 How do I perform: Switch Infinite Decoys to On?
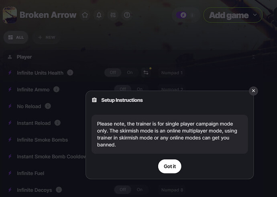pos(139,190)
